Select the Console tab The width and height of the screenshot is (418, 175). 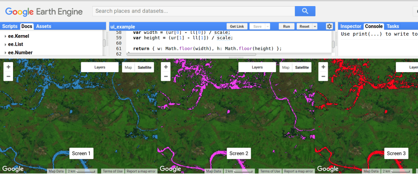pos(374,27)
